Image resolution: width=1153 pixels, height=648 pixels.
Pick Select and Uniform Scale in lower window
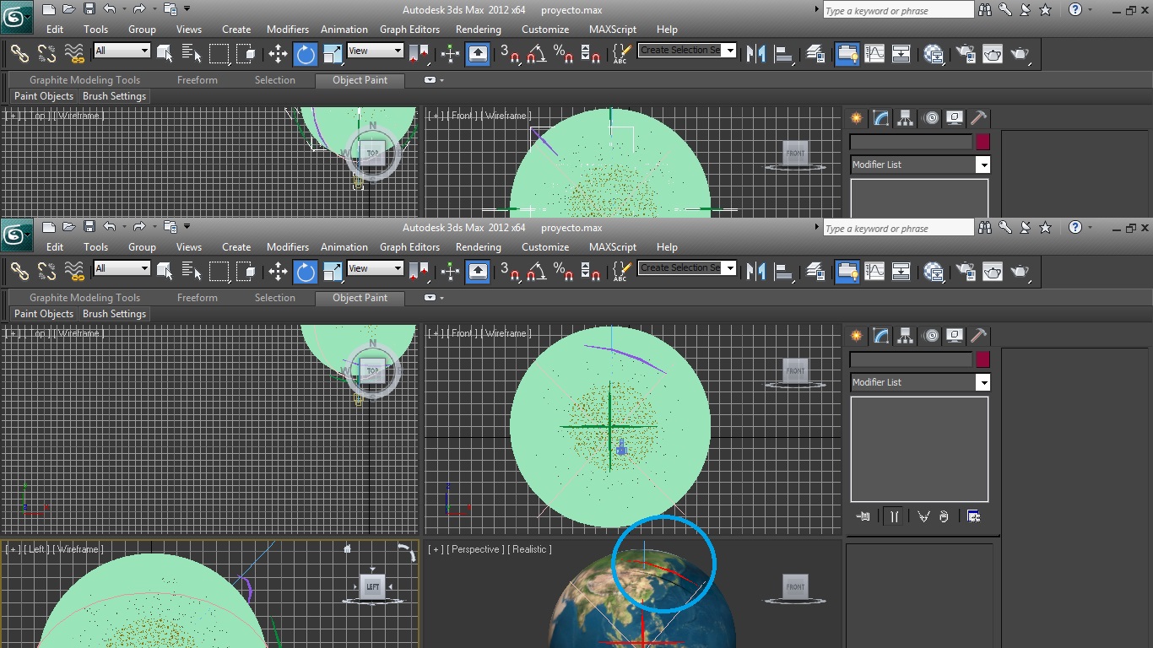click(x=333, y=271)
